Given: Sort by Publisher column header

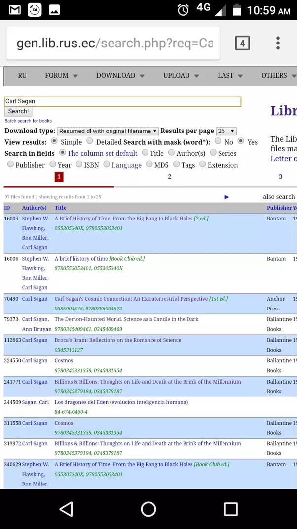Looking at the screenshot, I should [279, 208].
